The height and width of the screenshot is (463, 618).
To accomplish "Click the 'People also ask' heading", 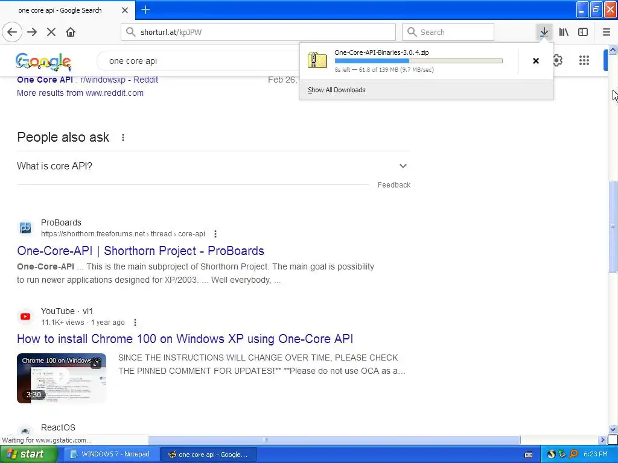I will pyautogui.click(x=63, y=137).
